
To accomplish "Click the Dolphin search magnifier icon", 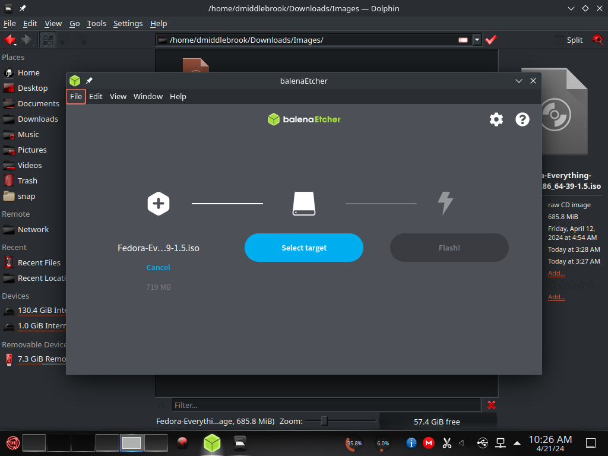I will (x=597, y=40).
